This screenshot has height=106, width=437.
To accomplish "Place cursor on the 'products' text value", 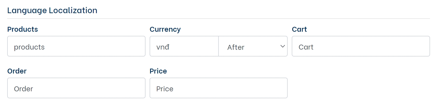I will tap(29, 47).
